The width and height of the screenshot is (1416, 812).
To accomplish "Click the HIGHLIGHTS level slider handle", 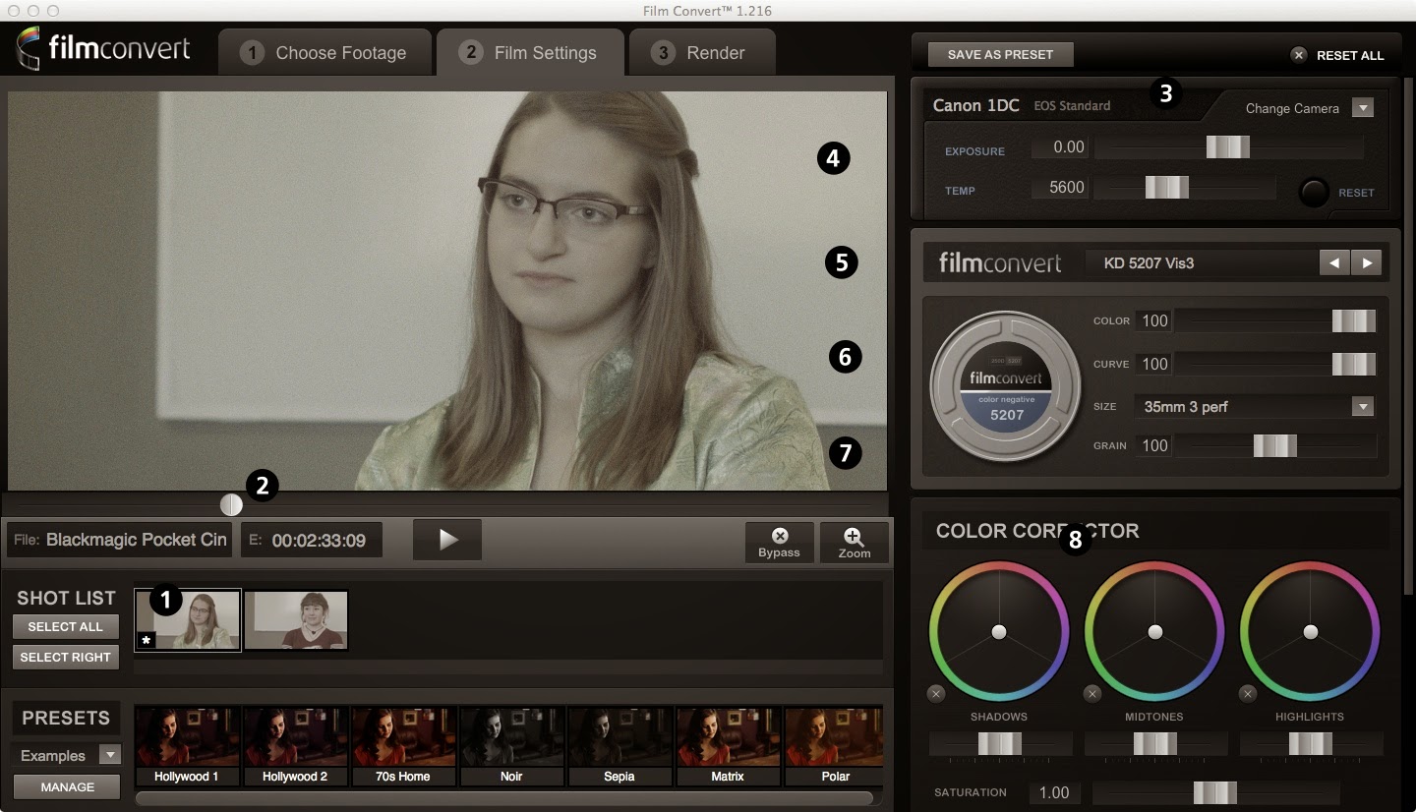I will tap(1311, 744).
